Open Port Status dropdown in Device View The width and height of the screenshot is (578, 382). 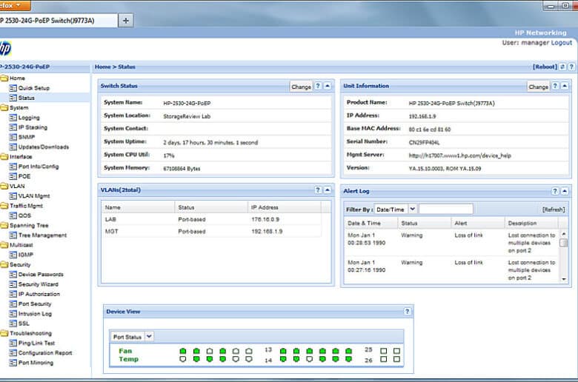point(149,336)
